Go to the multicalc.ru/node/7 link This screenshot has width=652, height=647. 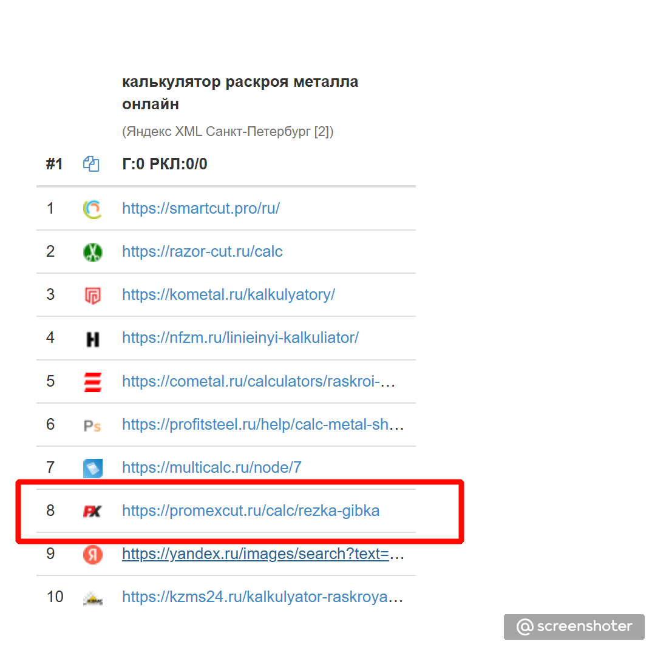coord(212,468)
